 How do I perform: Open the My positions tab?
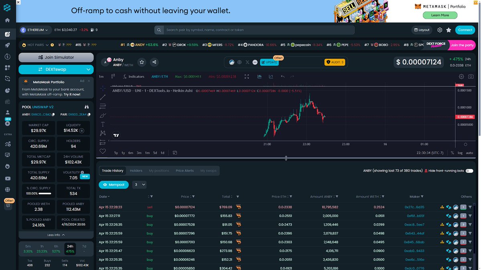tap(159, 171)
